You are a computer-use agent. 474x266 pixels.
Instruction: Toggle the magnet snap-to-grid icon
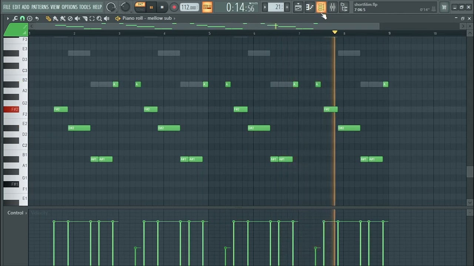click(22, 18)
